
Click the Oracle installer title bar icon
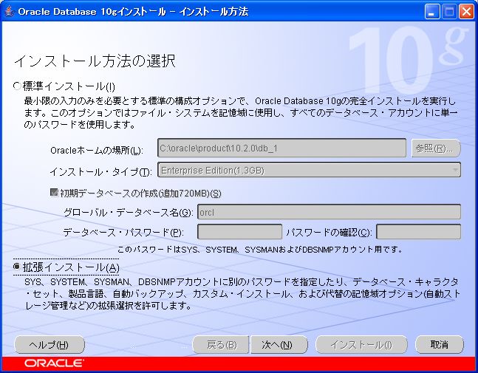[x=10, y=12]
